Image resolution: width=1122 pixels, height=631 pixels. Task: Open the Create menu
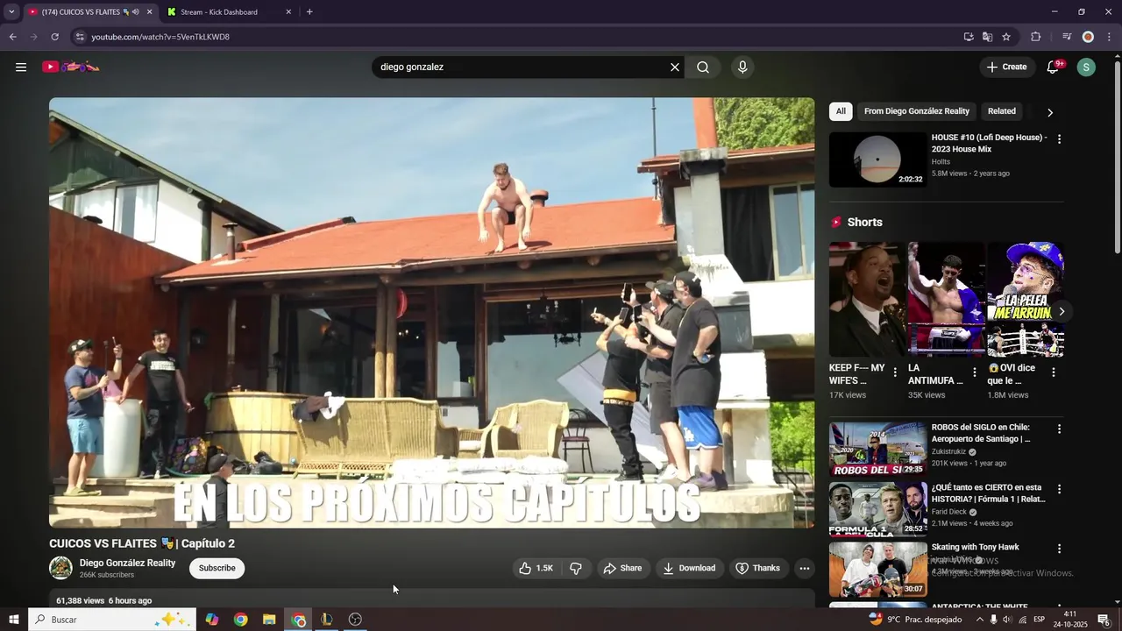[x=1007, y=67]
